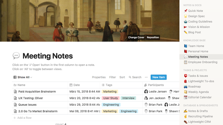223x125 pixels.
Task: Click the Date column calendar icon
Action: (71, 85)
